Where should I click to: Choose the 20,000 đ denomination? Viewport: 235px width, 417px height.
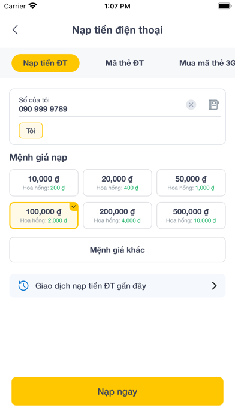pos(117,183)
